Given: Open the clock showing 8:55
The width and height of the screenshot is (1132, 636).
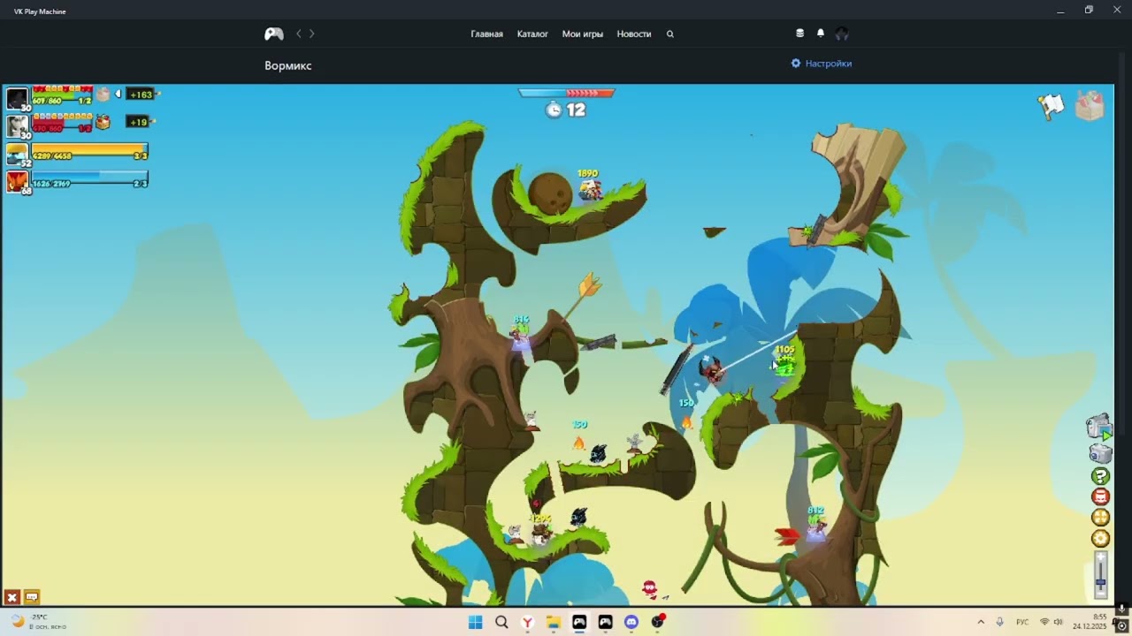Looking at the screenshot, I should pyautogui.click(x=1090, y=622).
